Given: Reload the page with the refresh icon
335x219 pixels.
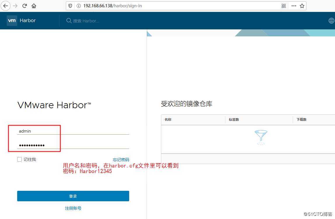Looking at the screenshot, I should 24,6.
